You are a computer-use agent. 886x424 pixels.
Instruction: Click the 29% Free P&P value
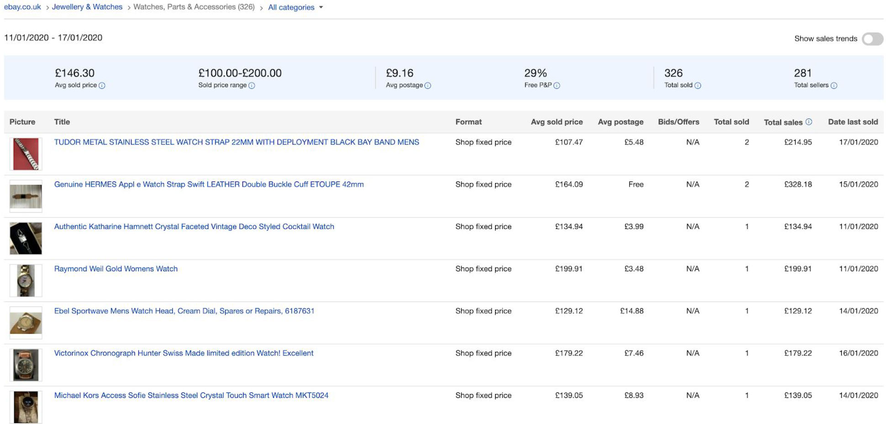(536, 73)
